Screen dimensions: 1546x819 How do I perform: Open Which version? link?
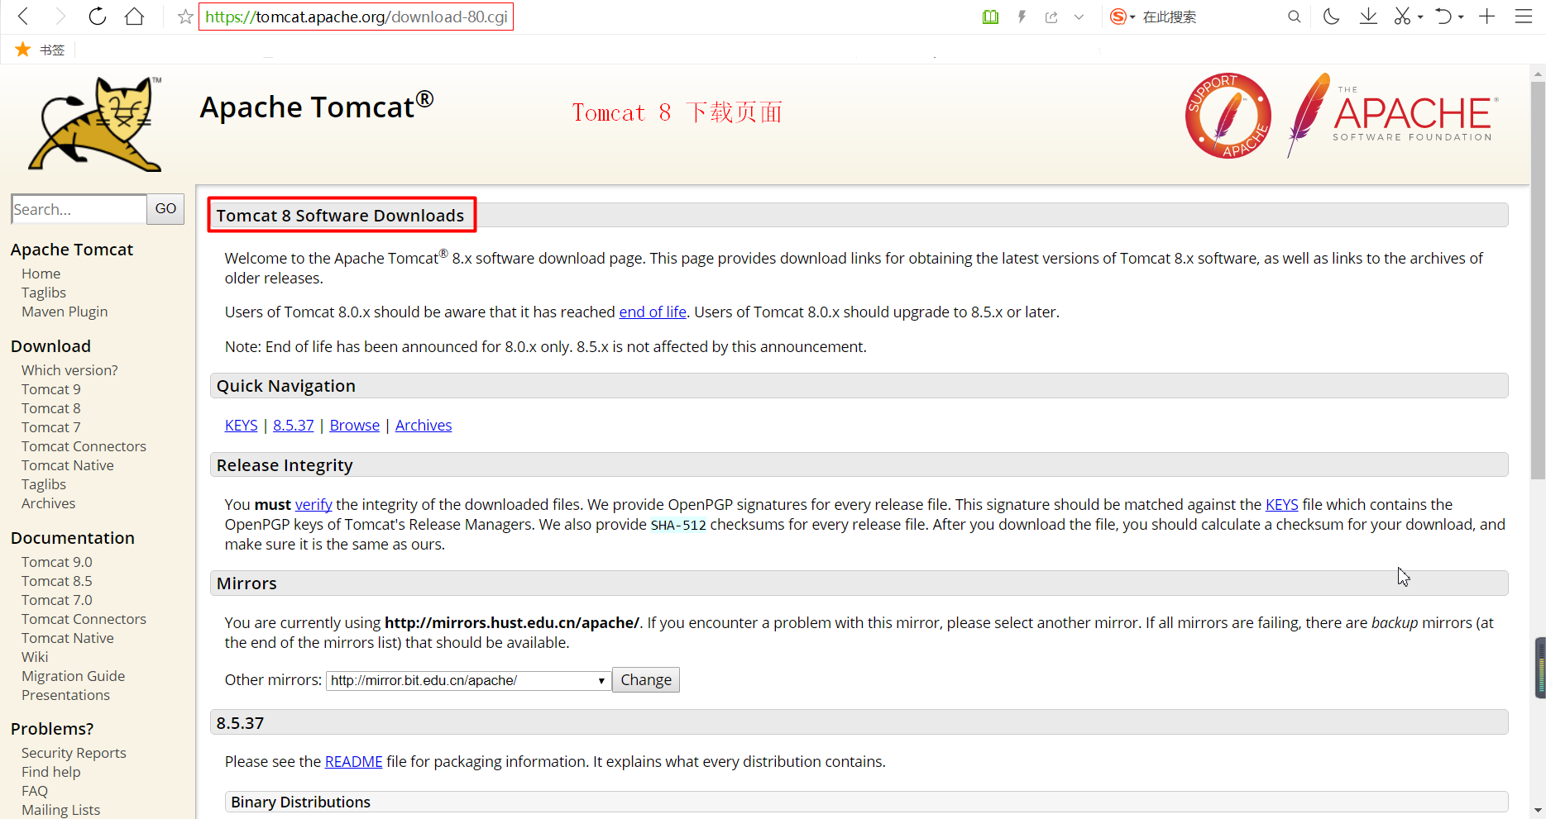[x=69, y=370]
